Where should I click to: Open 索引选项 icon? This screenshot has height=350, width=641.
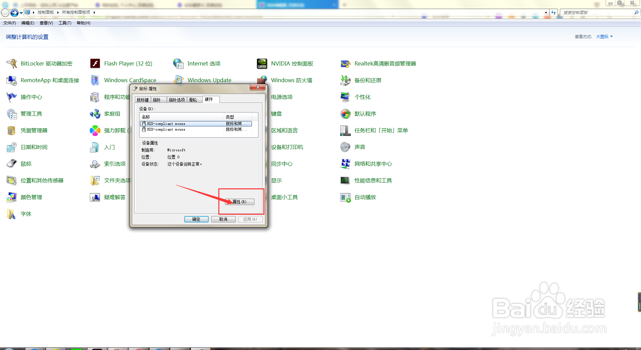95,164
